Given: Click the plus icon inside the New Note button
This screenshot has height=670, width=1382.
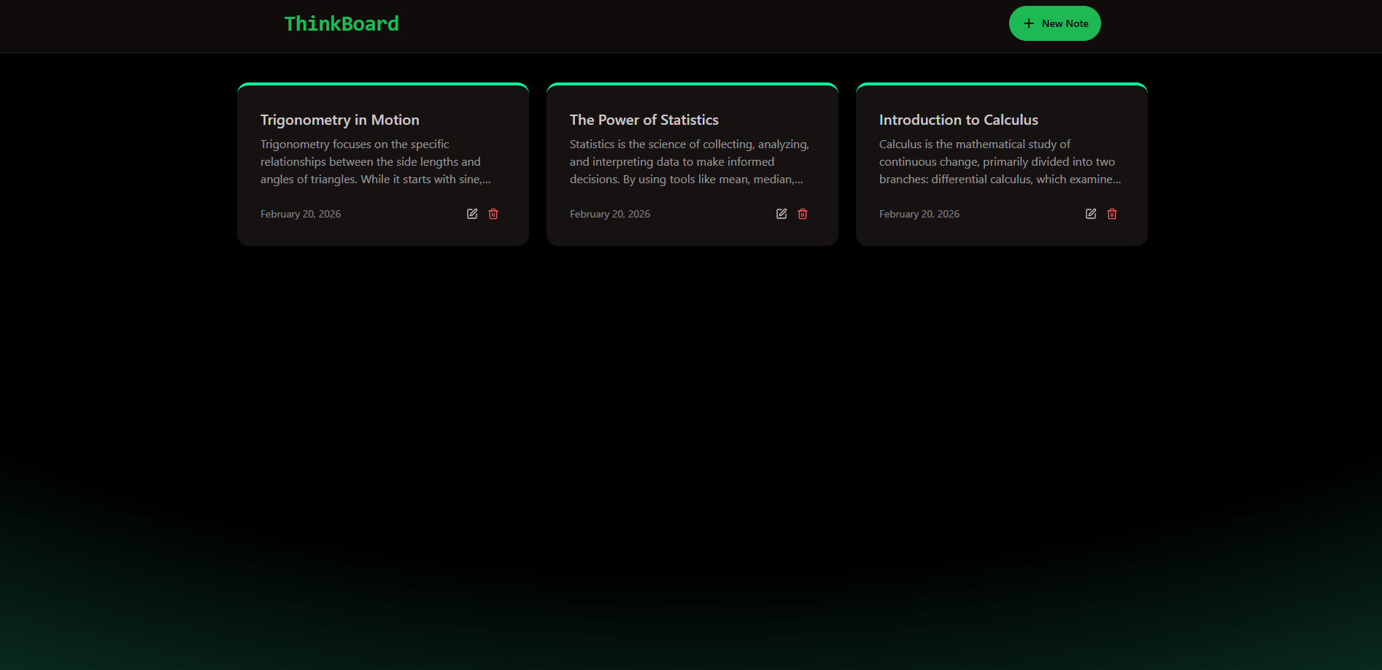Looking at the screenshot, I should 1028,23.
